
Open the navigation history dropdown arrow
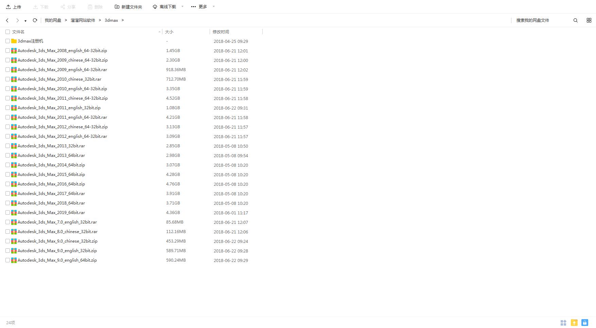25,21
